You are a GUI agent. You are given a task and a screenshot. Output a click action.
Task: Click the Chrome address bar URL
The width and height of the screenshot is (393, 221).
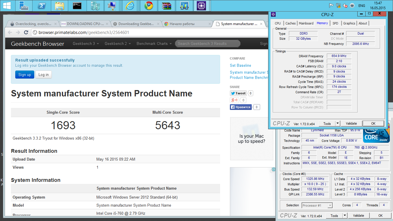click(x=84, y=33)
